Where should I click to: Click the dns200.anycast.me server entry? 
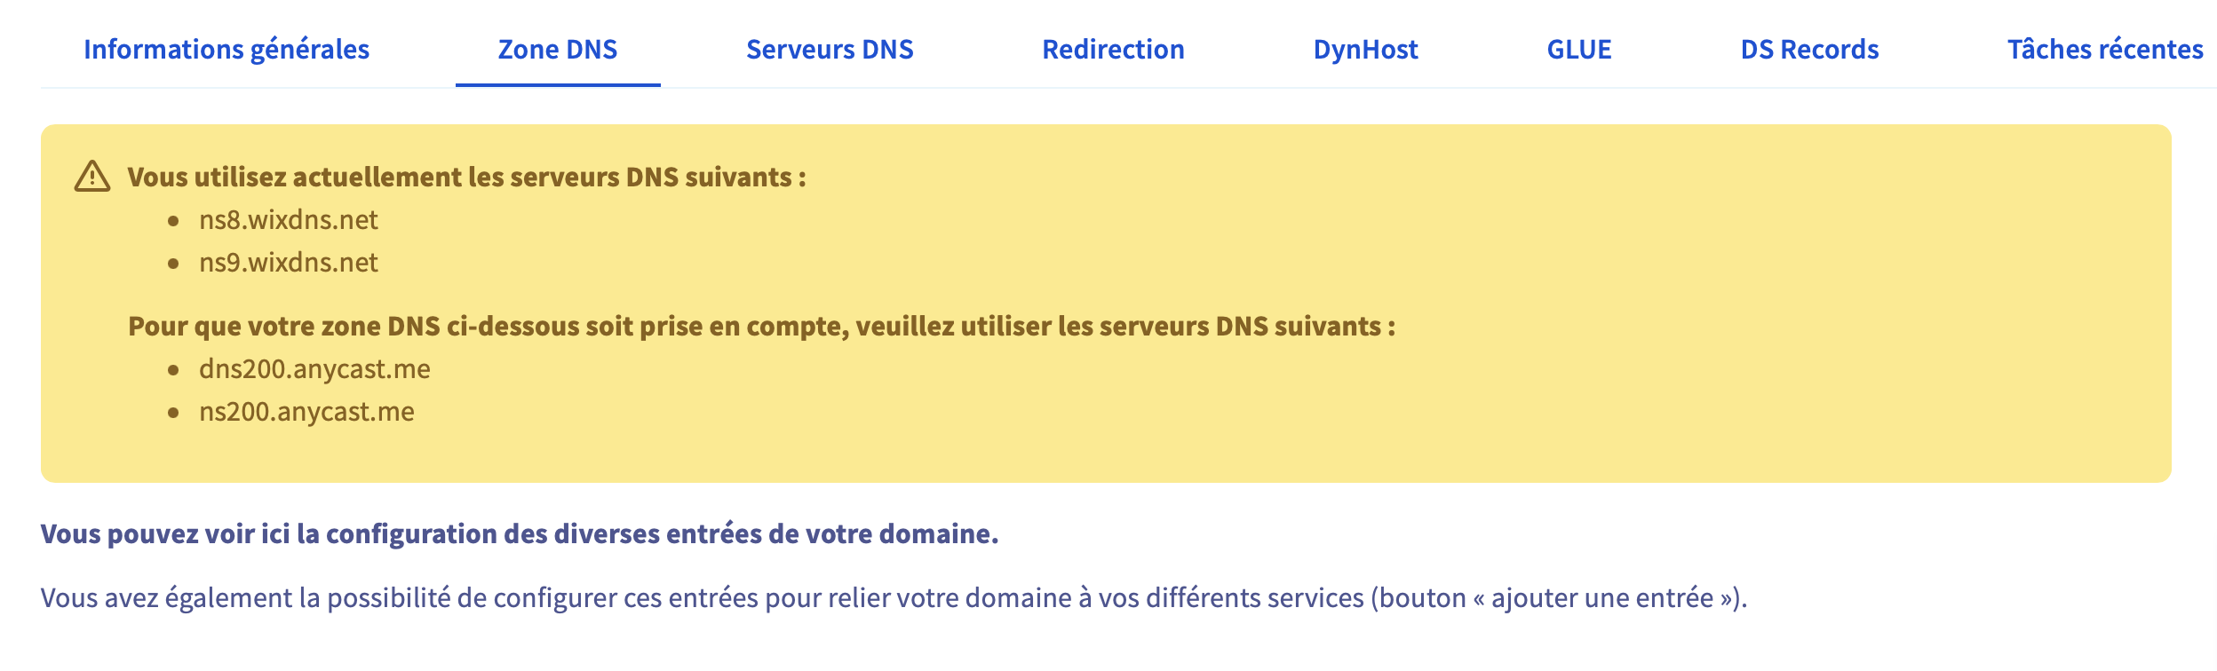pos(314,369)
